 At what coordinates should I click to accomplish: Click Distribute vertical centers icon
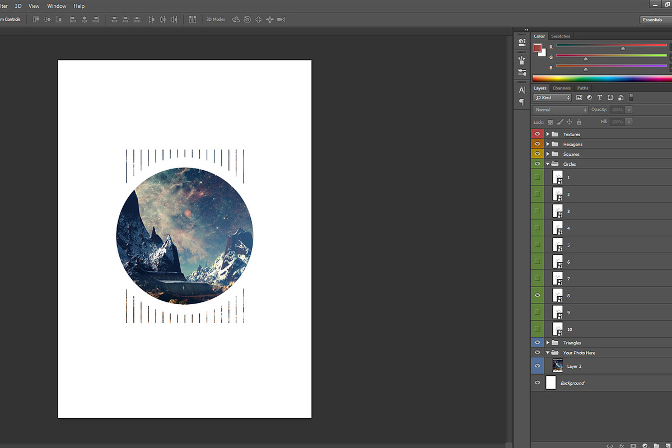125,19
